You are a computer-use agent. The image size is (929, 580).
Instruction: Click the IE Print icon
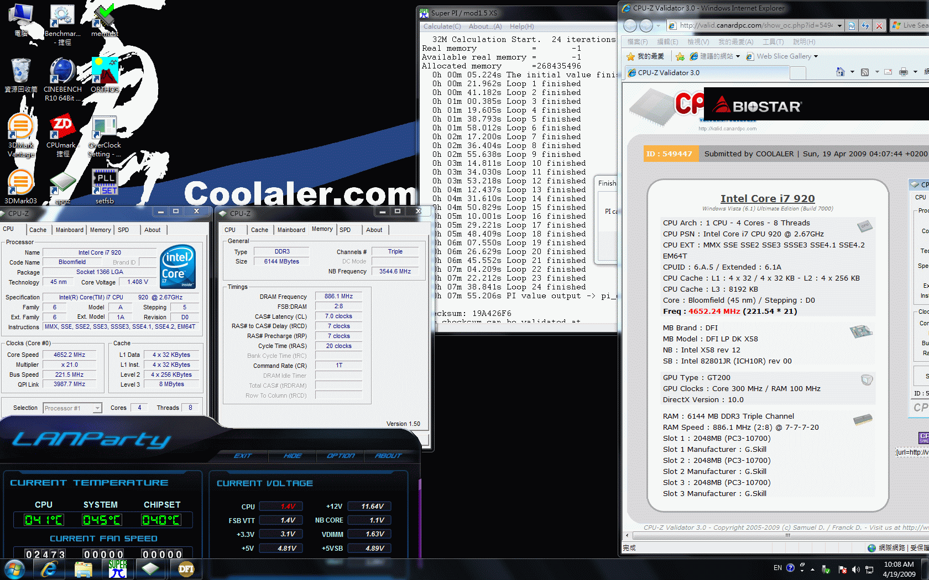[904, 72]
